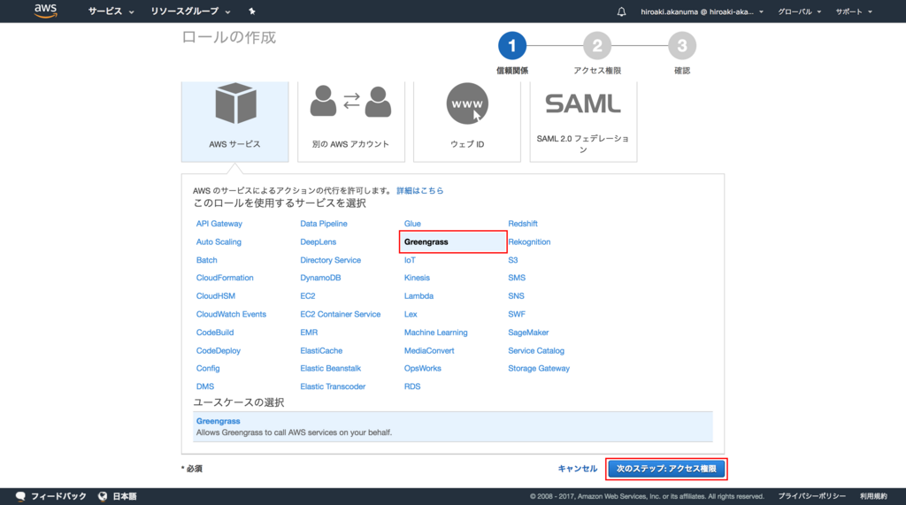This screenshot has width=906, height=505.
Task: Choose Redshift service
Action: (x=522, y=224)
